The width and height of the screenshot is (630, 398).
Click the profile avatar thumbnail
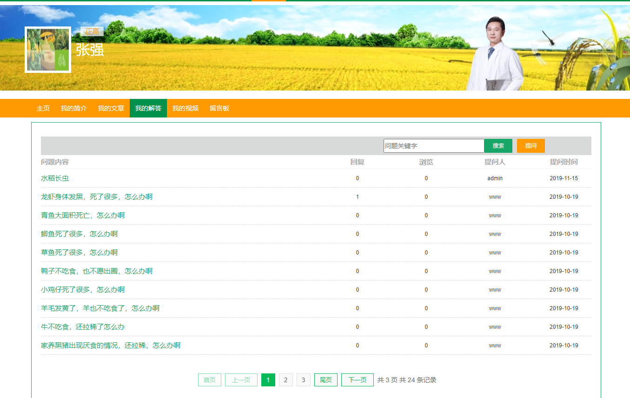[48, 50]
